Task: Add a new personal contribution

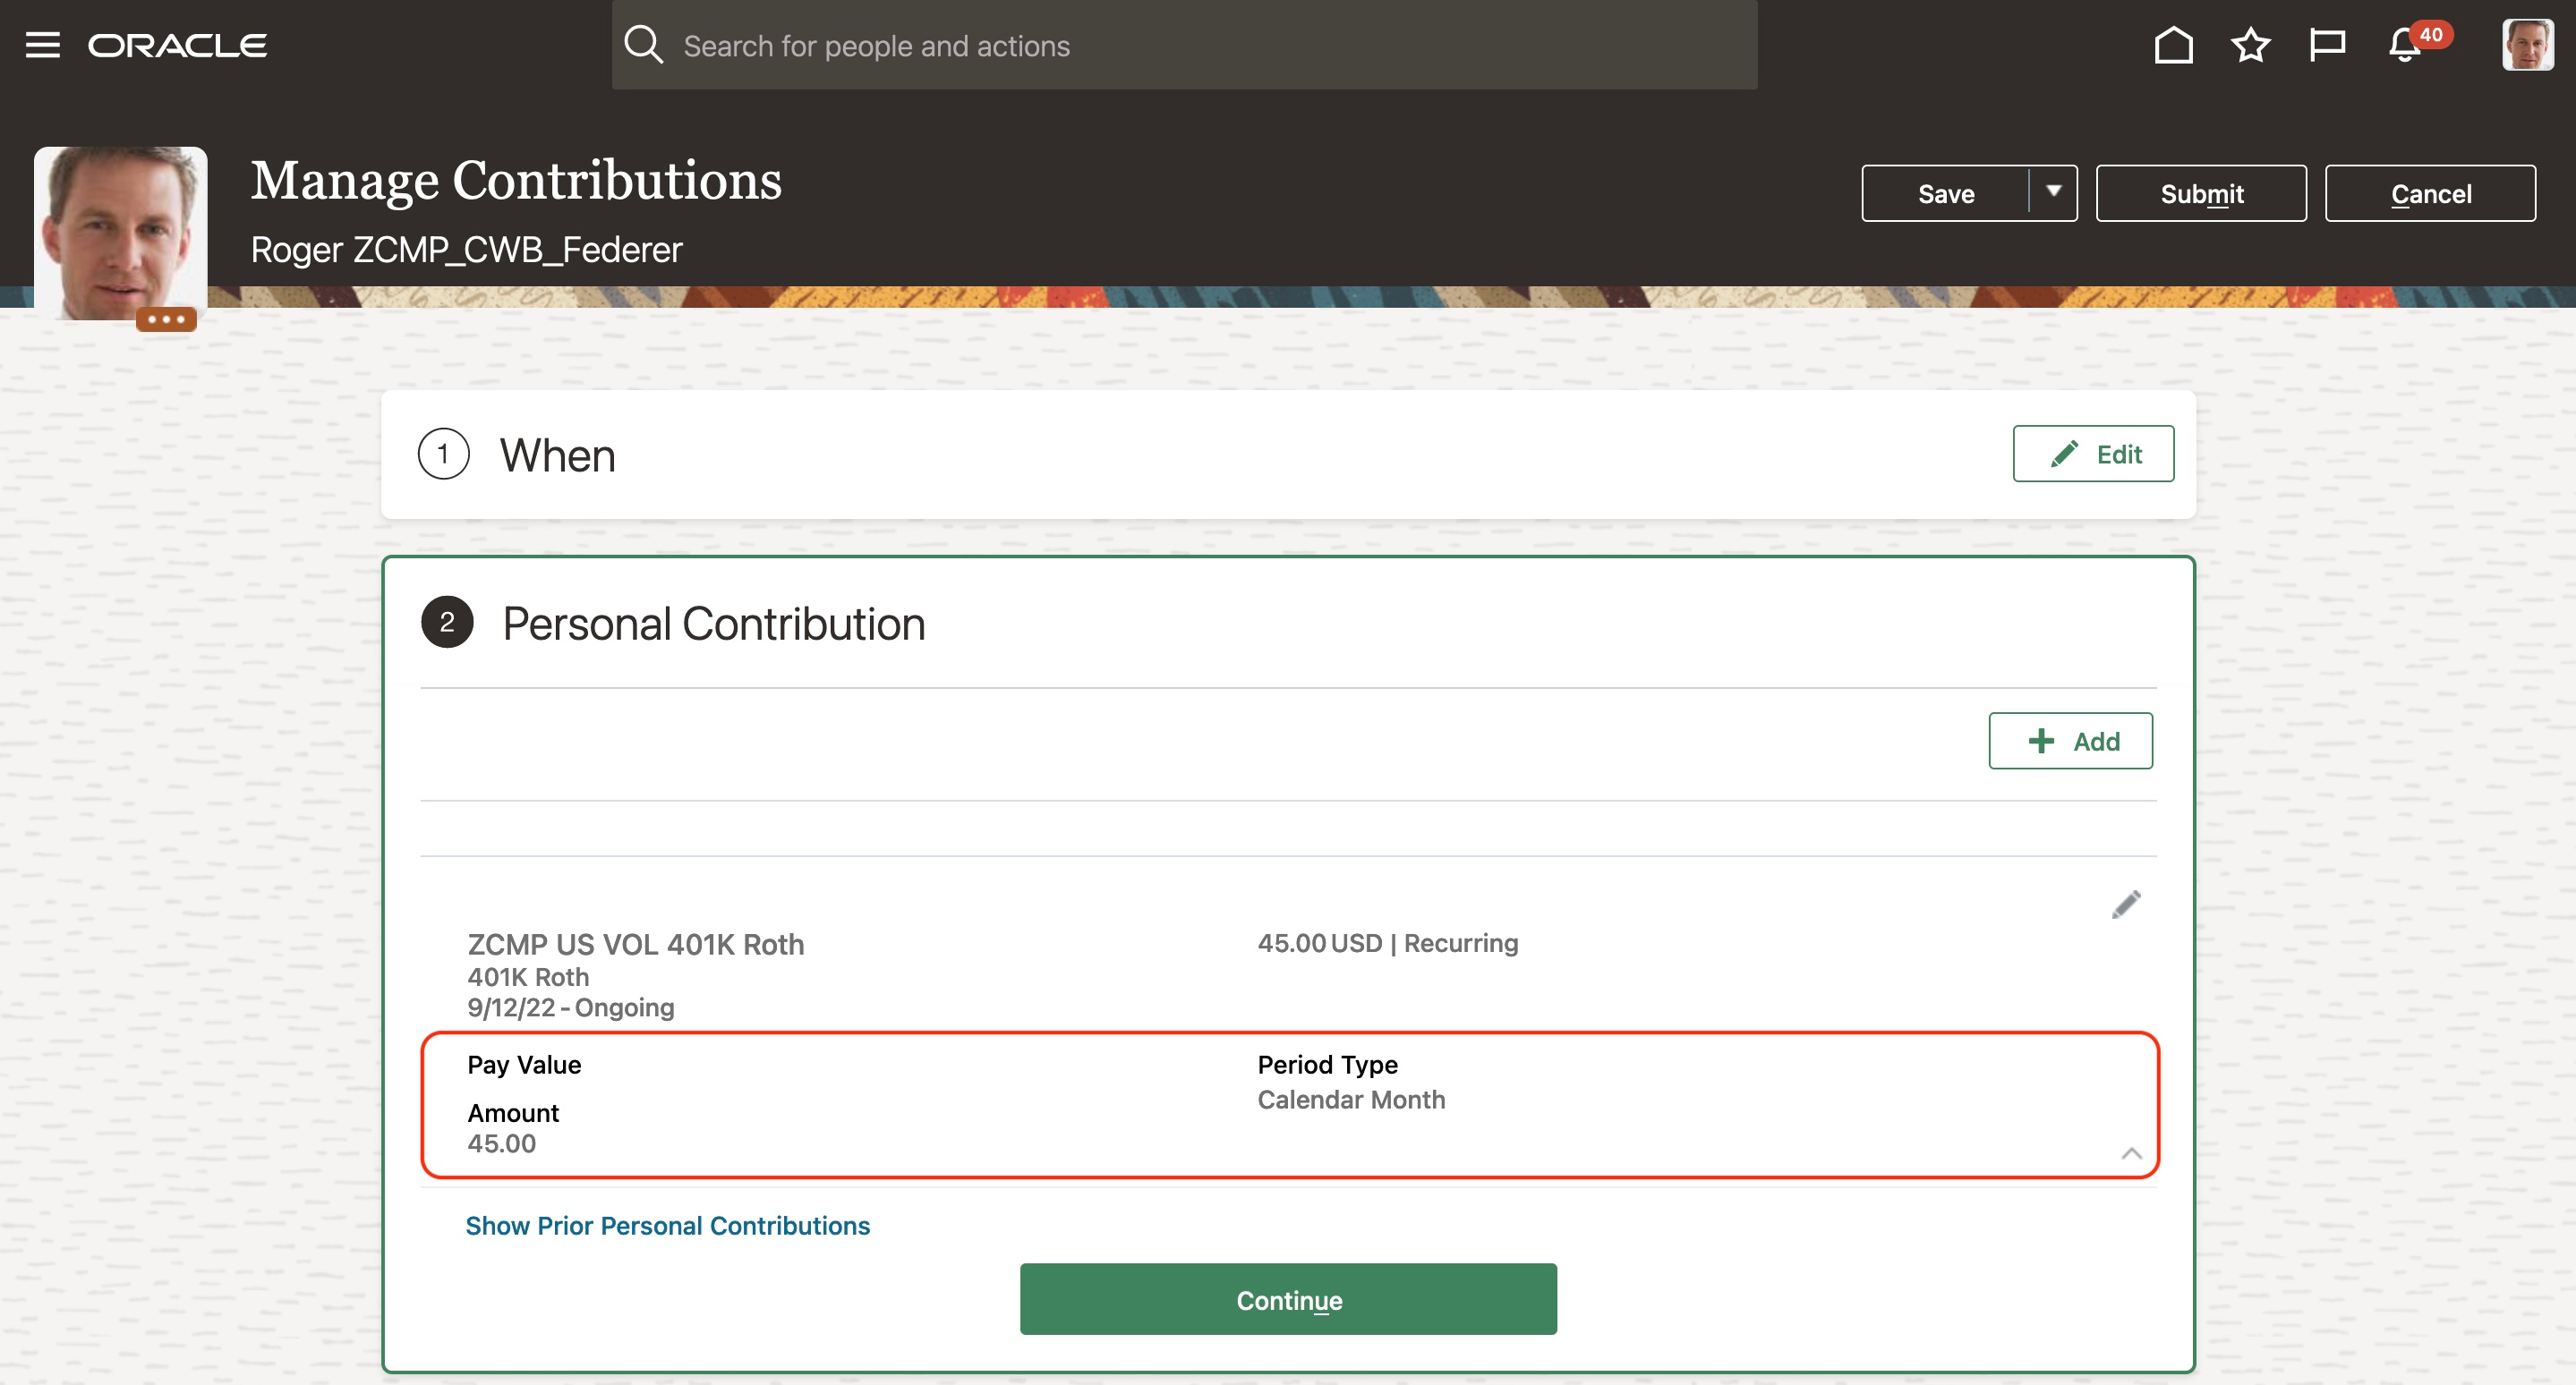Action: coord(2070,741)
